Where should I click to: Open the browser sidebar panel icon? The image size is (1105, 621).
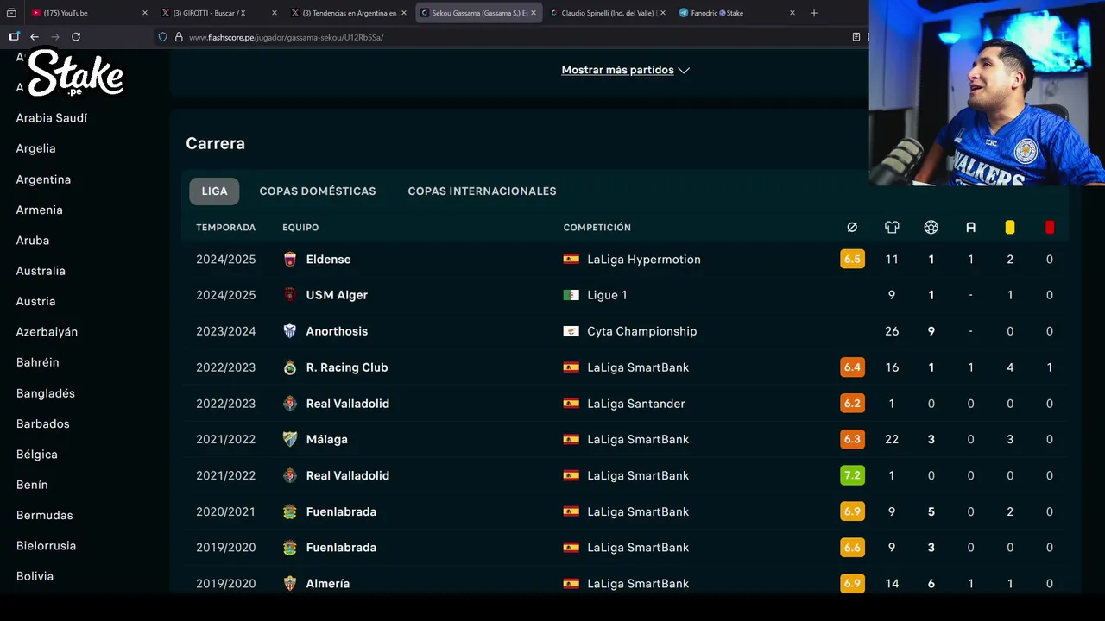(13, 37)
